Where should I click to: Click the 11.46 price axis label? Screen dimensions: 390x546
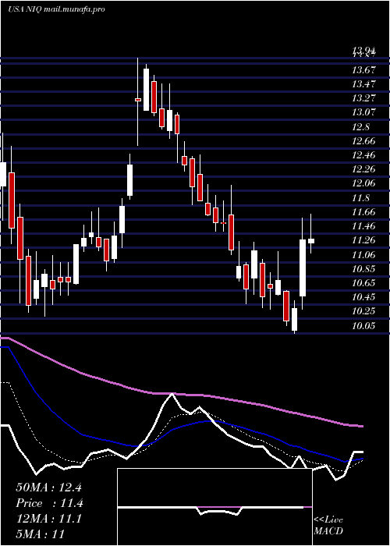(x=364, y=226)
